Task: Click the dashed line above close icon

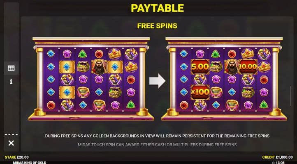Action: (11, 134)
